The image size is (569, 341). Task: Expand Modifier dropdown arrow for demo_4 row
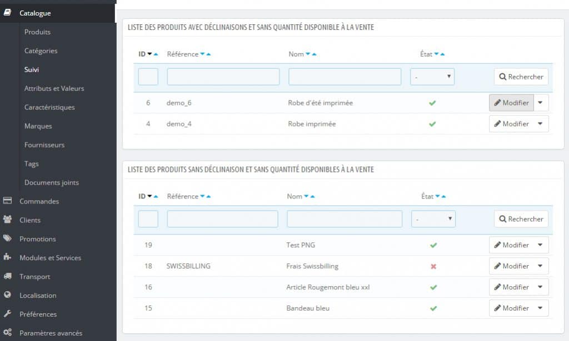(x=541, y=124)
